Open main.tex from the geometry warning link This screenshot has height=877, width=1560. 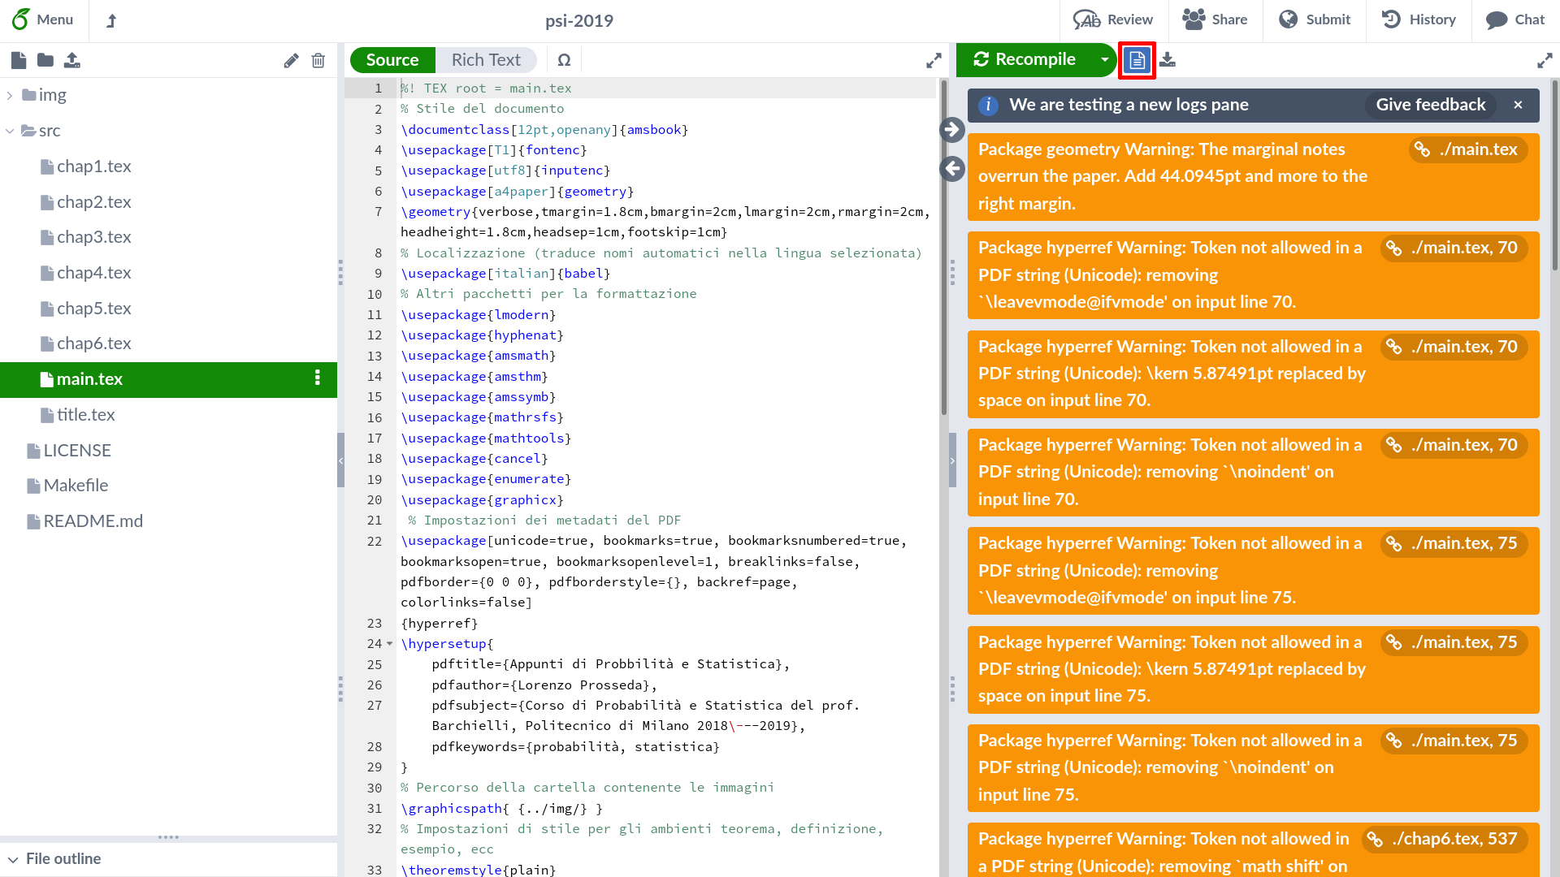tap(1468, 149)
